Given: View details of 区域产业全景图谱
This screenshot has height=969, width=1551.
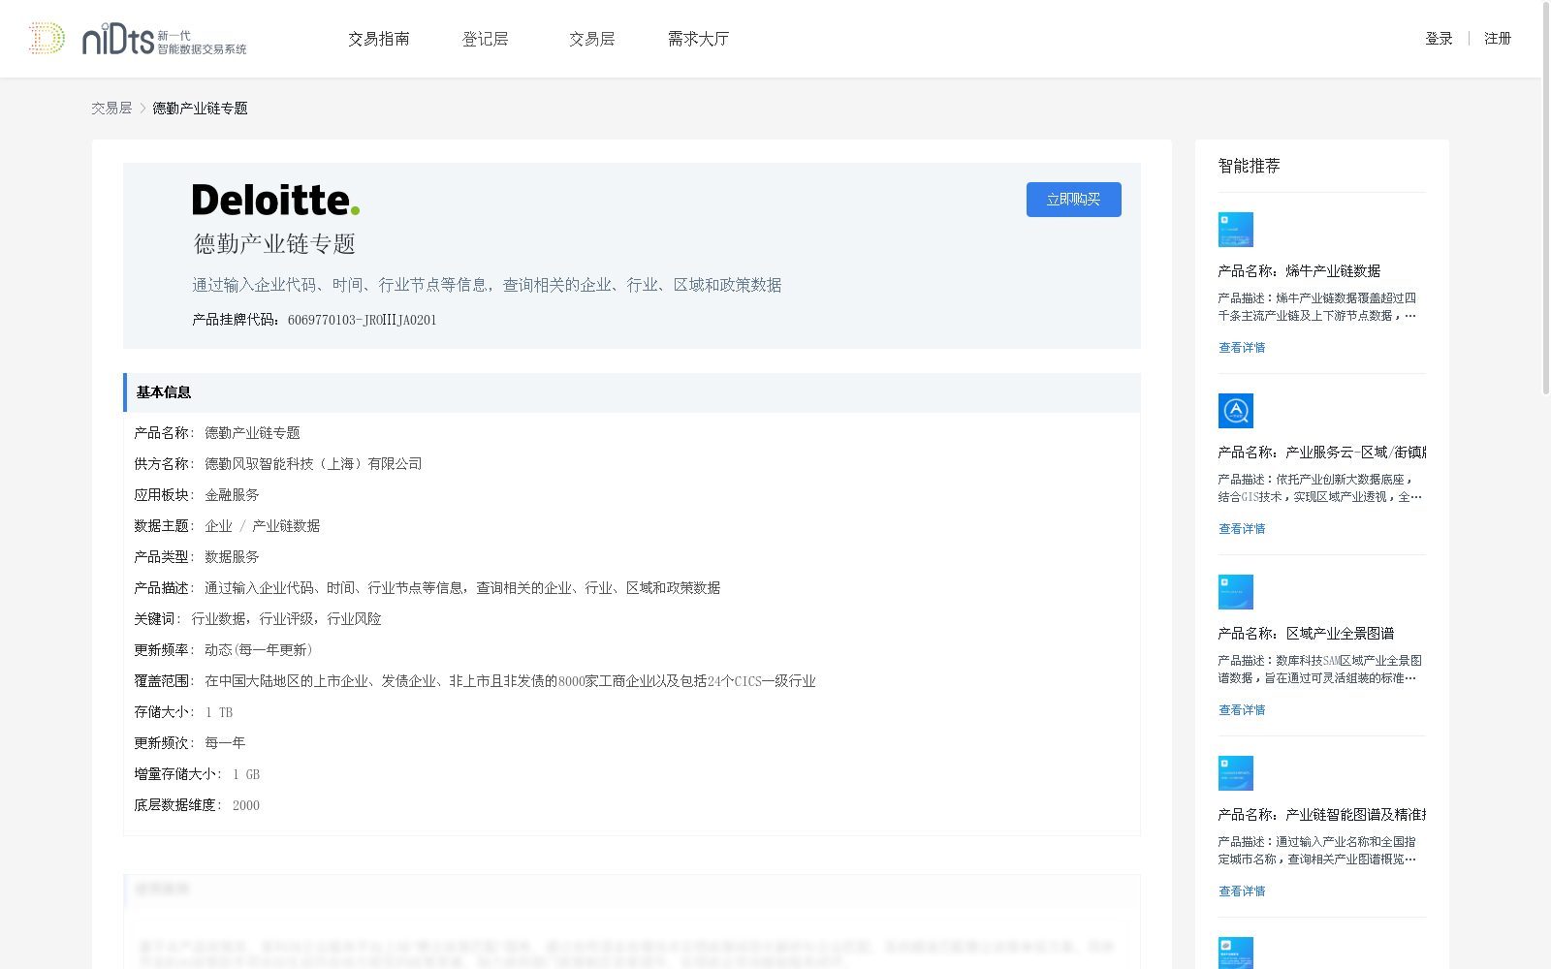Looking at the screenshot, I should click(x=1242, y=710).
